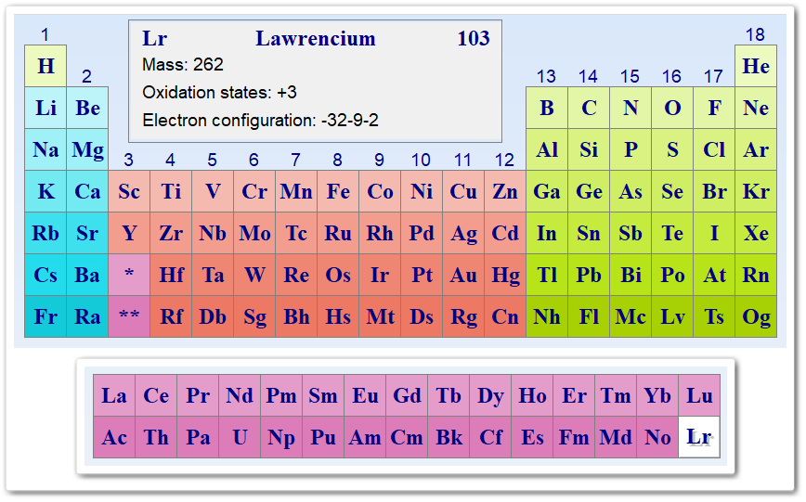Click the Copernicium (Cn) element
The height and width of the screenshot is (502, 806).
coord(505,316)
